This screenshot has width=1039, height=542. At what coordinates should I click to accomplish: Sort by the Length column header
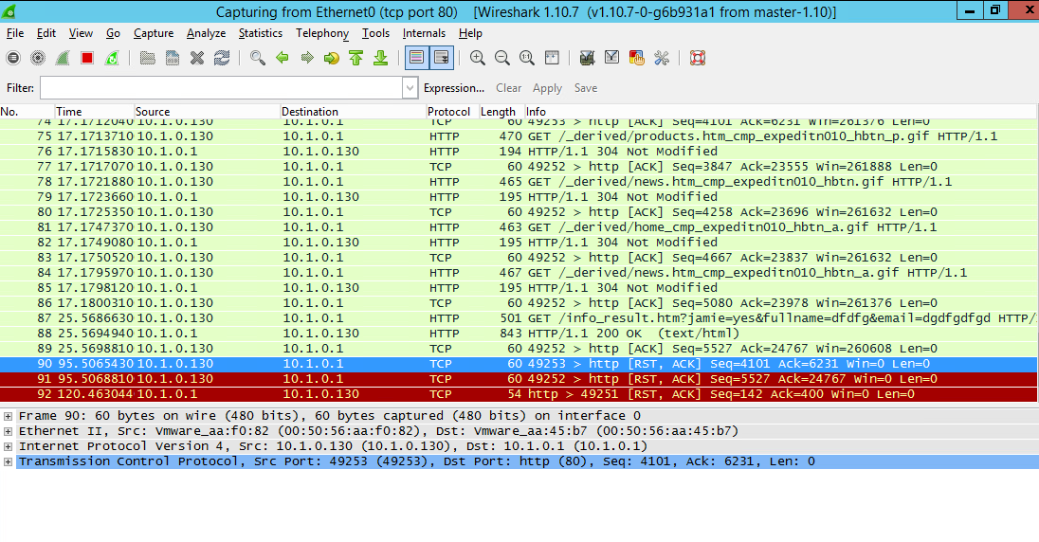click(501, 111)
